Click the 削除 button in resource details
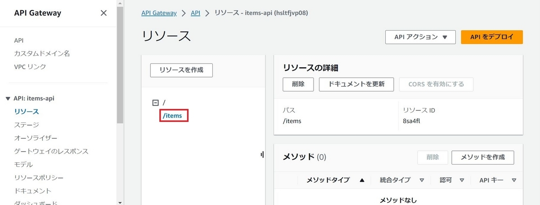The image size is (540, 205). 298,84
